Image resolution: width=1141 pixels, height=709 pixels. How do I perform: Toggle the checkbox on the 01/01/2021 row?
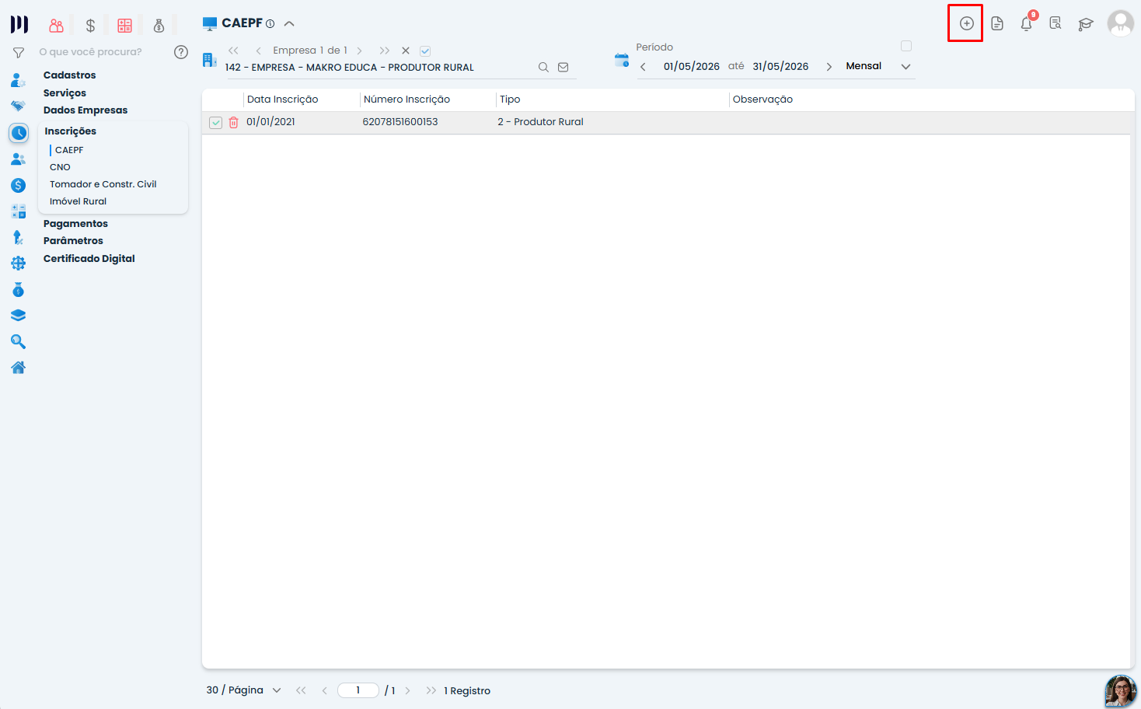point(216,122)
